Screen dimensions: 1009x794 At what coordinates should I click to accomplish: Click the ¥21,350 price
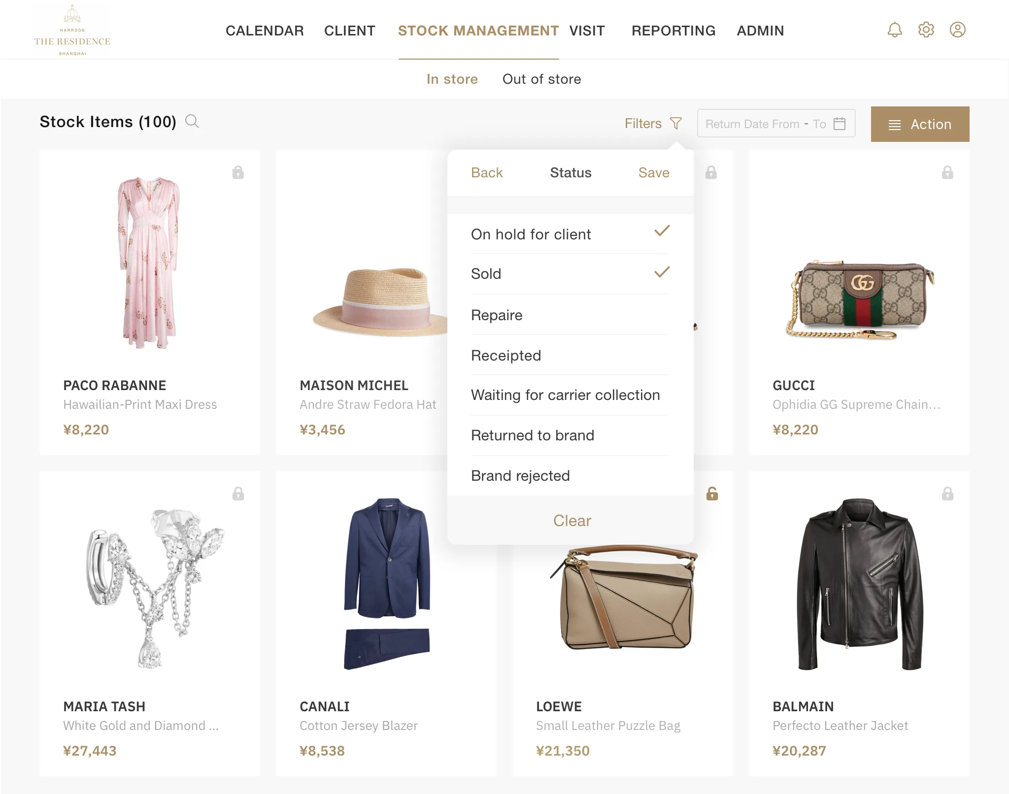point(563,751)
